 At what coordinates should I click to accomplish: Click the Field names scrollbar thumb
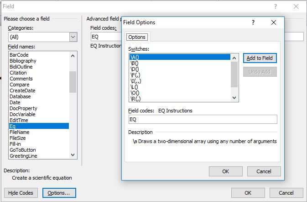73,82
